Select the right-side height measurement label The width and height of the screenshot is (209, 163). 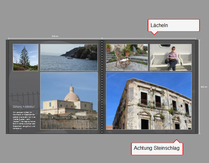[x=204, y=87]
